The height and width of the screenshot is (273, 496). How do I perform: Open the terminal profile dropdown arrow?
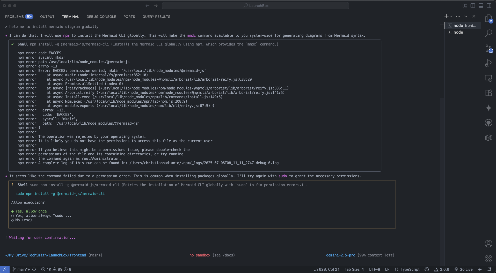452,16
